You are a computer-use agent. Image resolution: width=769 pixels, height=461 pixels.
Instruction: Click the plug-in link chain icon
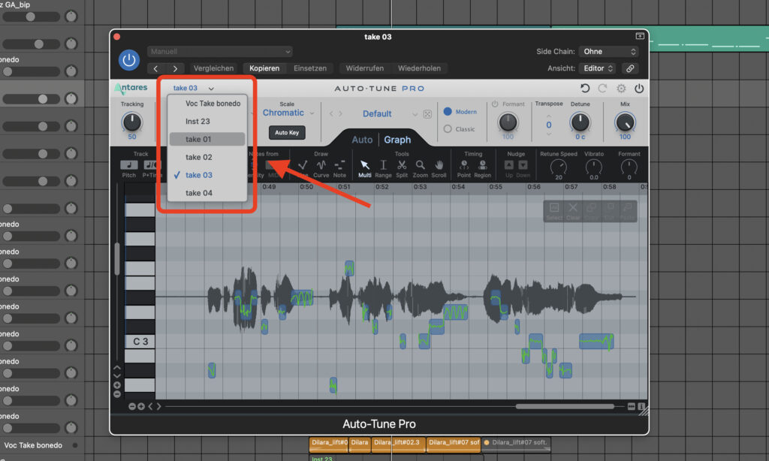coord(630,68)
